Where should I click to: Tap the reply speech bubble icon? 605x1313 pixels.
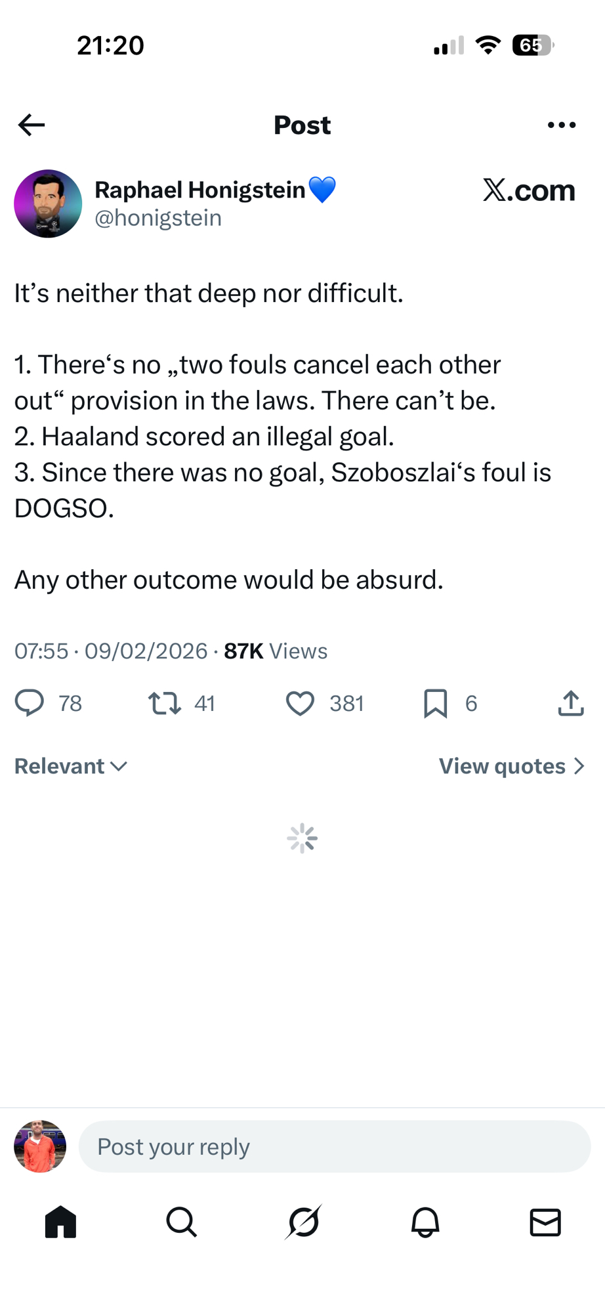[x=30, y=703]
